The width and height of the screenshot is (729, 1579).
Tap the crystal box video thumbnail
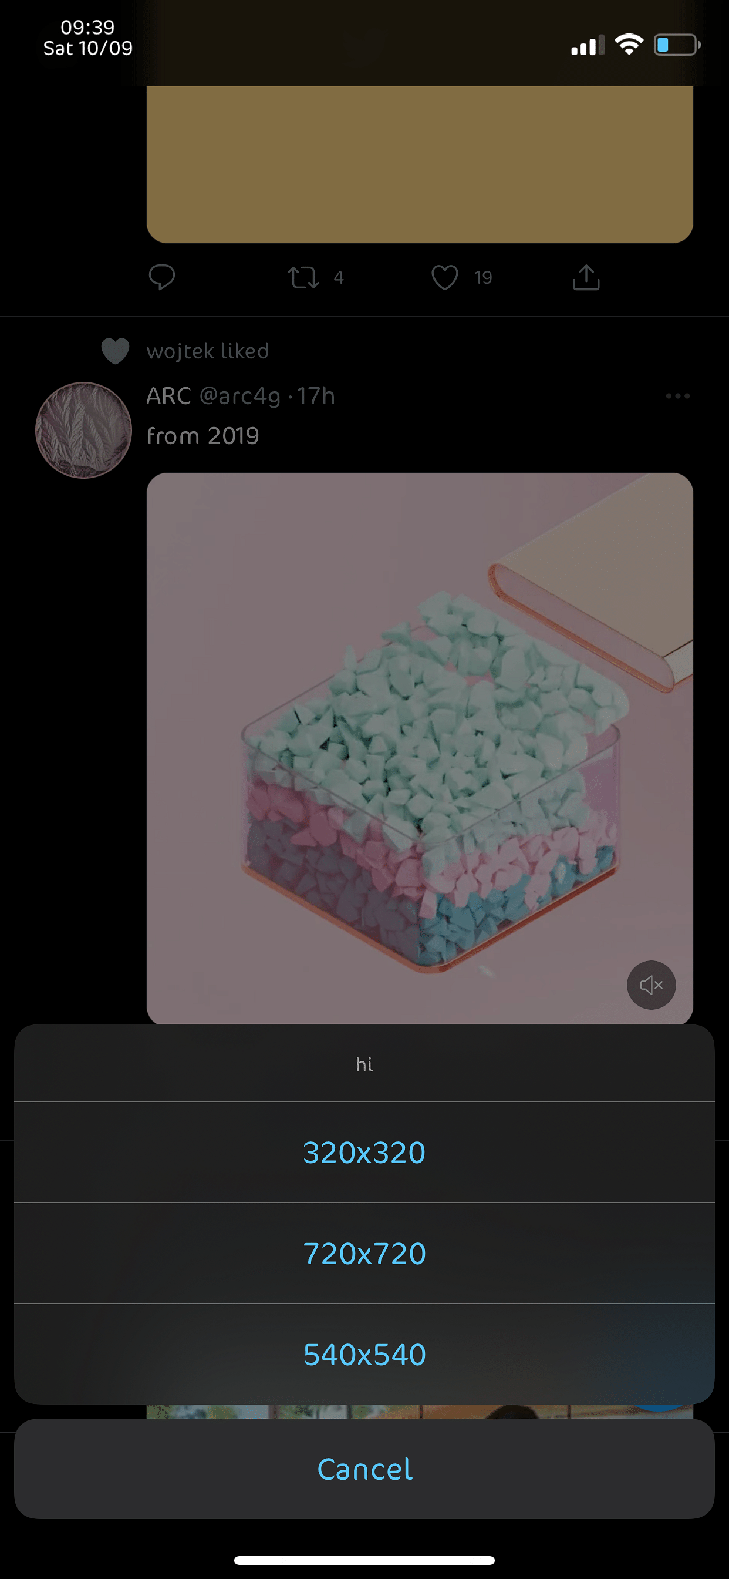420,748
